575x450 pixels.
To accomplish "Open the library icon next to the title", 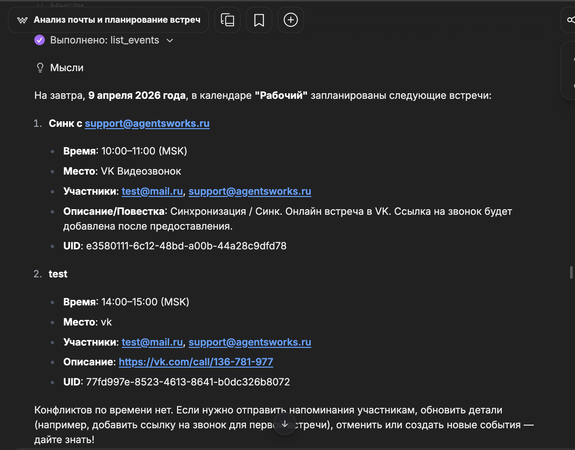I will pyautogui.click(x=227, y=20).
